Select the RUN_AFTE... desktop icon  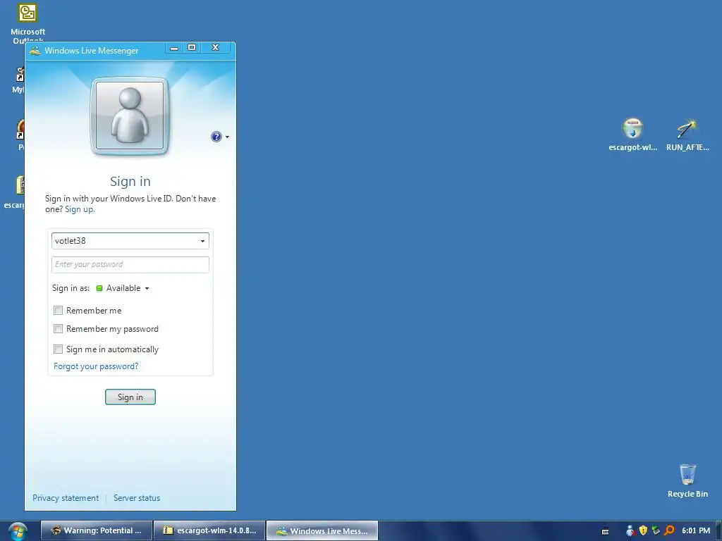pos(687,135)
